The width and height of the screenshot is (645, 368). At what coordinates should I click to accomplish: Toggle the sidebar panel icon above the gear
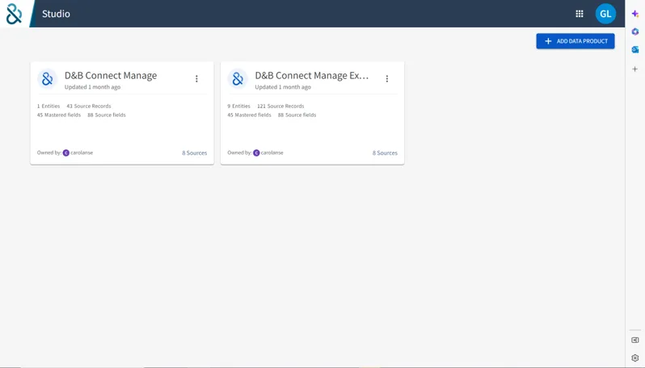point(635,340)
